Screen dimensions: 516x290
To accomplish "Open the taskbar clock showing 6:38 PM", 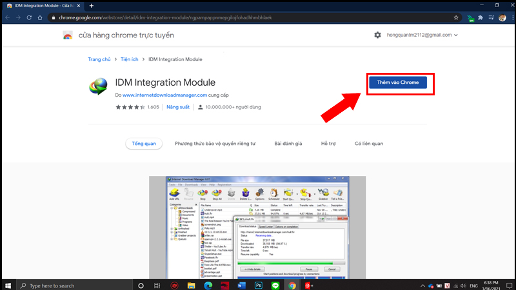I will (x=491, y=285).
